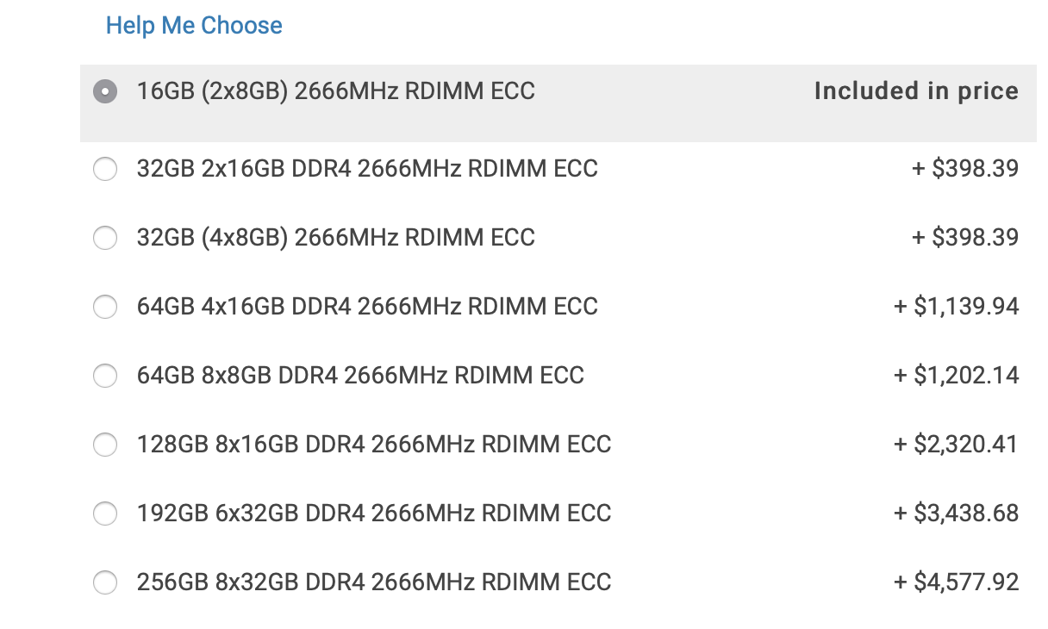Click the "Included in price" text
The image size is (1048, 629).
coord(916,91)
